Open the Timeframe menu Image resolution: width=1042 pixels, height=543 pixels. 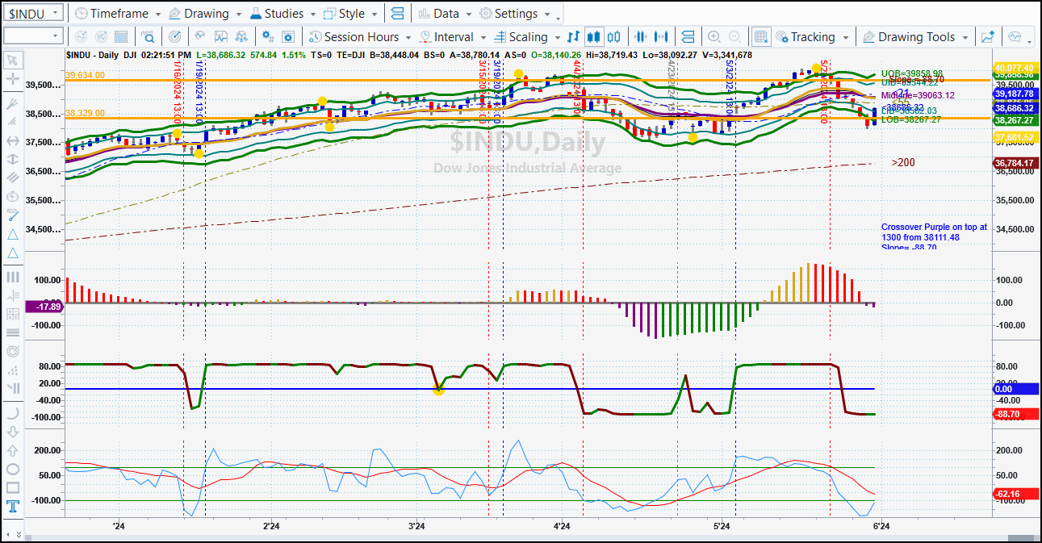(117, 14)
